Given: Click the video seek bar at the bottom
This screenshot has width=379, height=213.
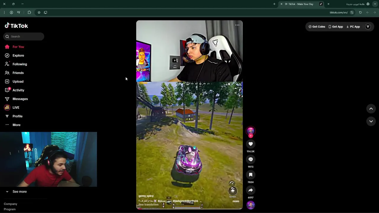Looking at the screenshot, I should pos(189,209).
